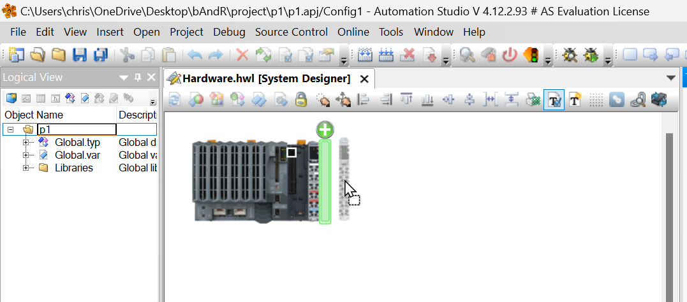Click the Copy pages icon

(147, 55)
